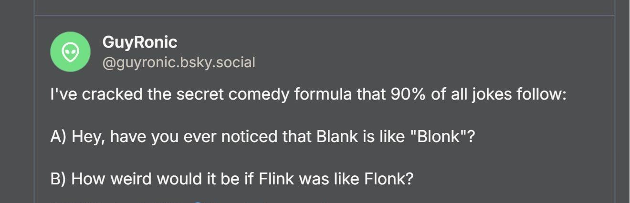Click the word "secret" in the first line
Screen dimensions: 630x203
tap(200, 94)
